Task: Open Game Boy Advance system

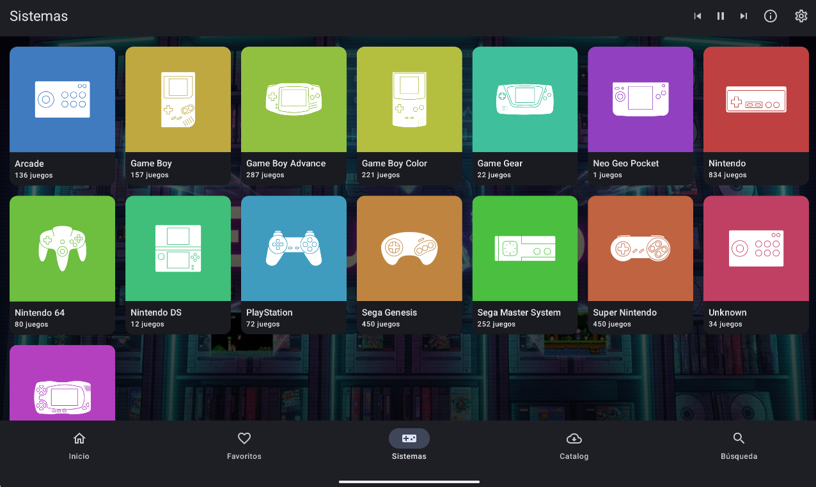Action: pos(294,100)
